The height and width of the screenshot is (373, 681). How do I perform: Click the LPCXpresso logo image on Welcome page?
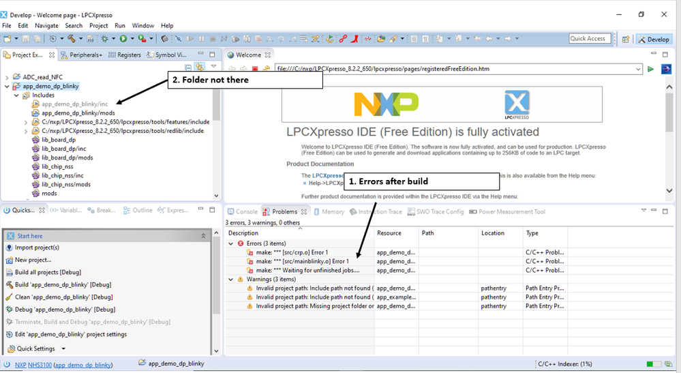pos(517,104)
